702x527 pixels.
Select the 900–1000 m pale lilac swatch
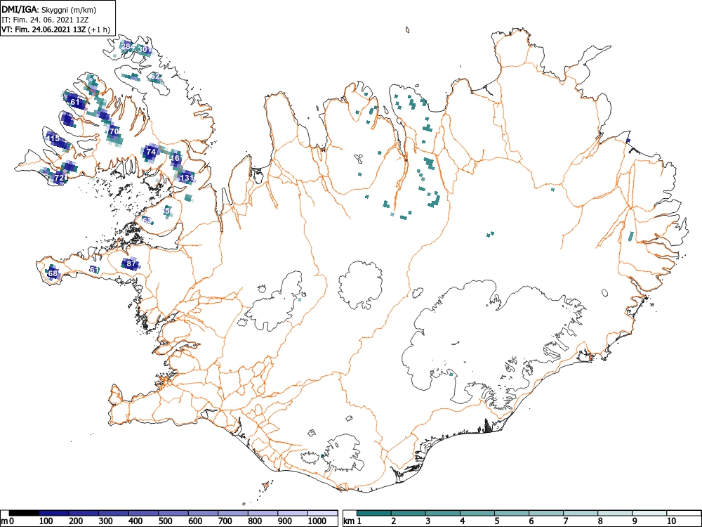click(x=293, y=513)
